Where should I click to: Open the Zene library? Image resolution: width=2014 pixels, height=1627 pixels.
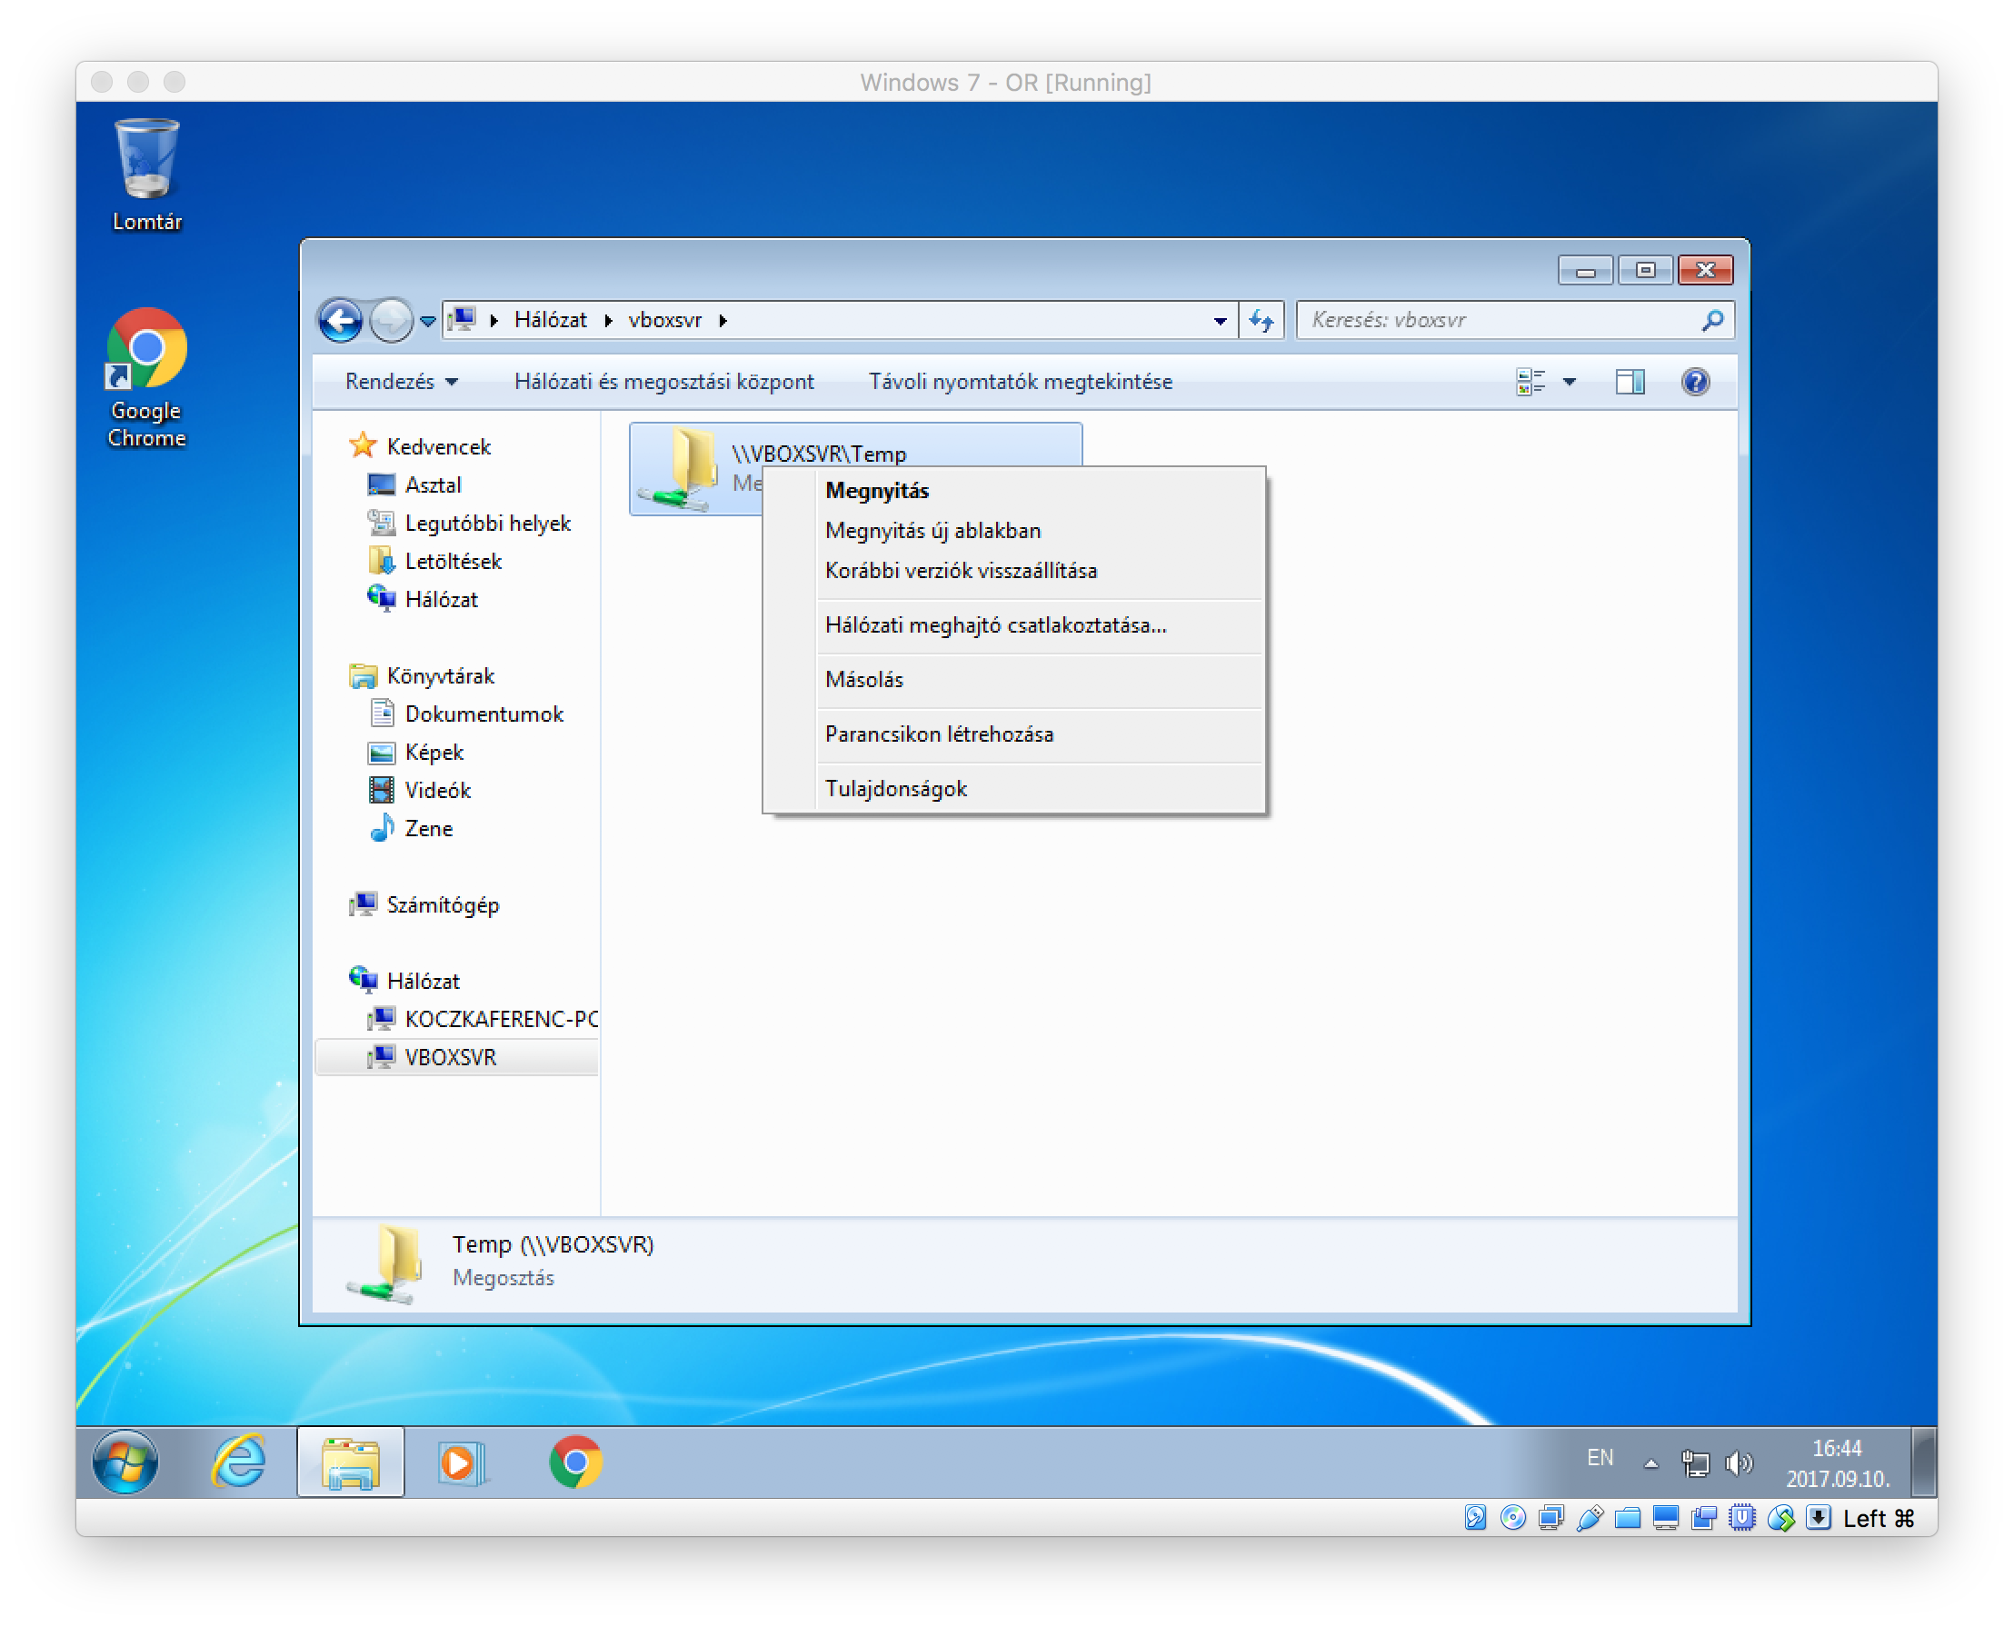411,830
